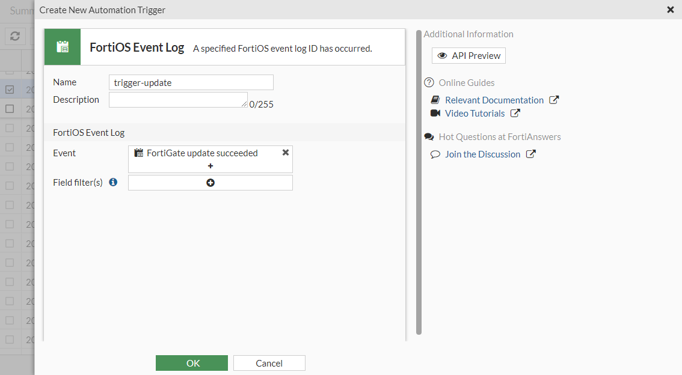
Task: Add a field filter with the plus icon
Action: 210,182
